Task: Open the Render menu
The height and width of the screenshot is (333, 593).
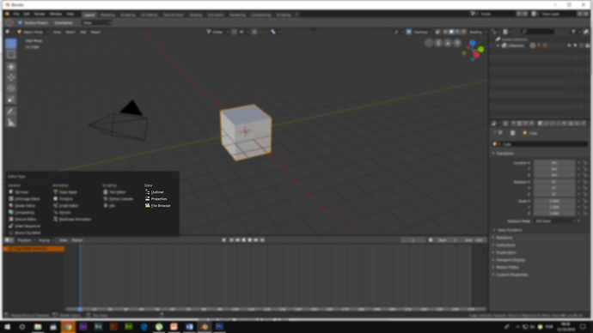Action: [40, 14]
